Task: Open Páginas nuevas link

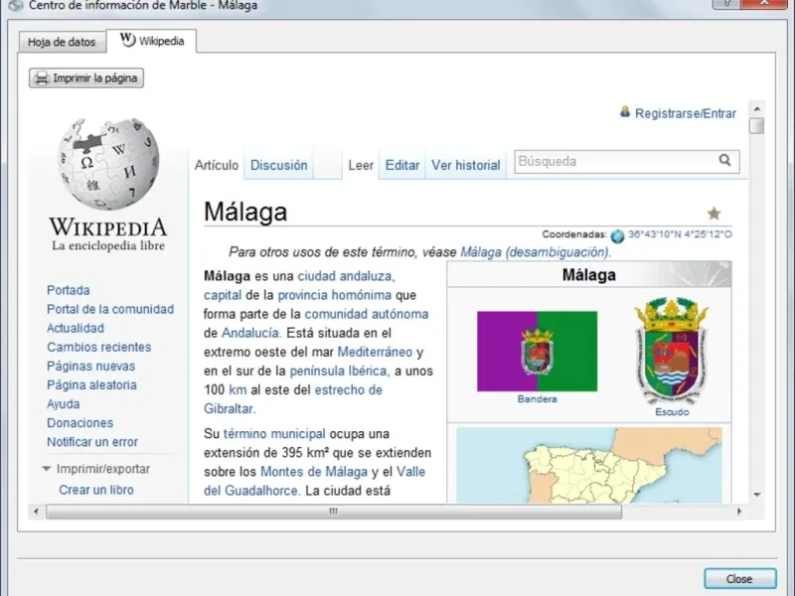Action: click(90, 366)
